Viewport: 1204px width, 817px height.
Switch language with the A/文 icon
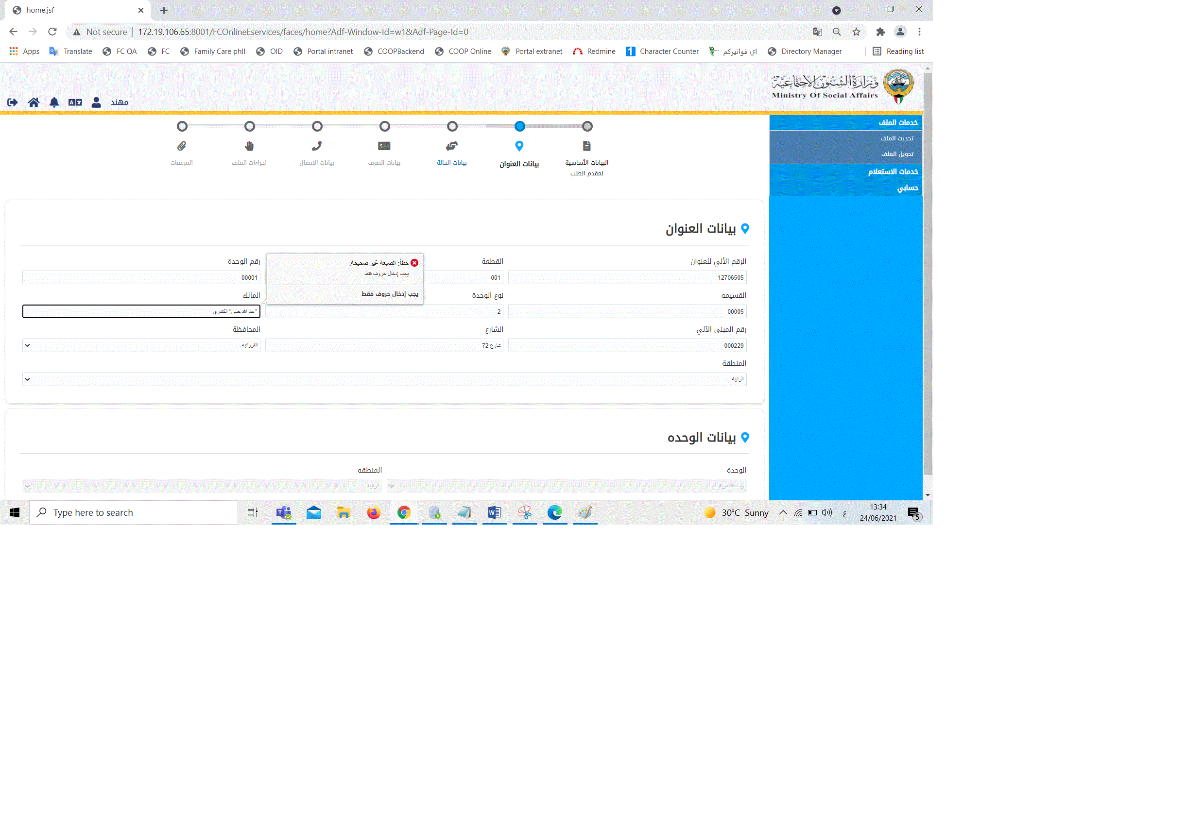pyautogui.click(x=75, y=102)
